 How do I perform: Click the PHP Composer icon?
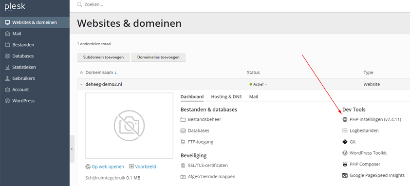(345, 164)
